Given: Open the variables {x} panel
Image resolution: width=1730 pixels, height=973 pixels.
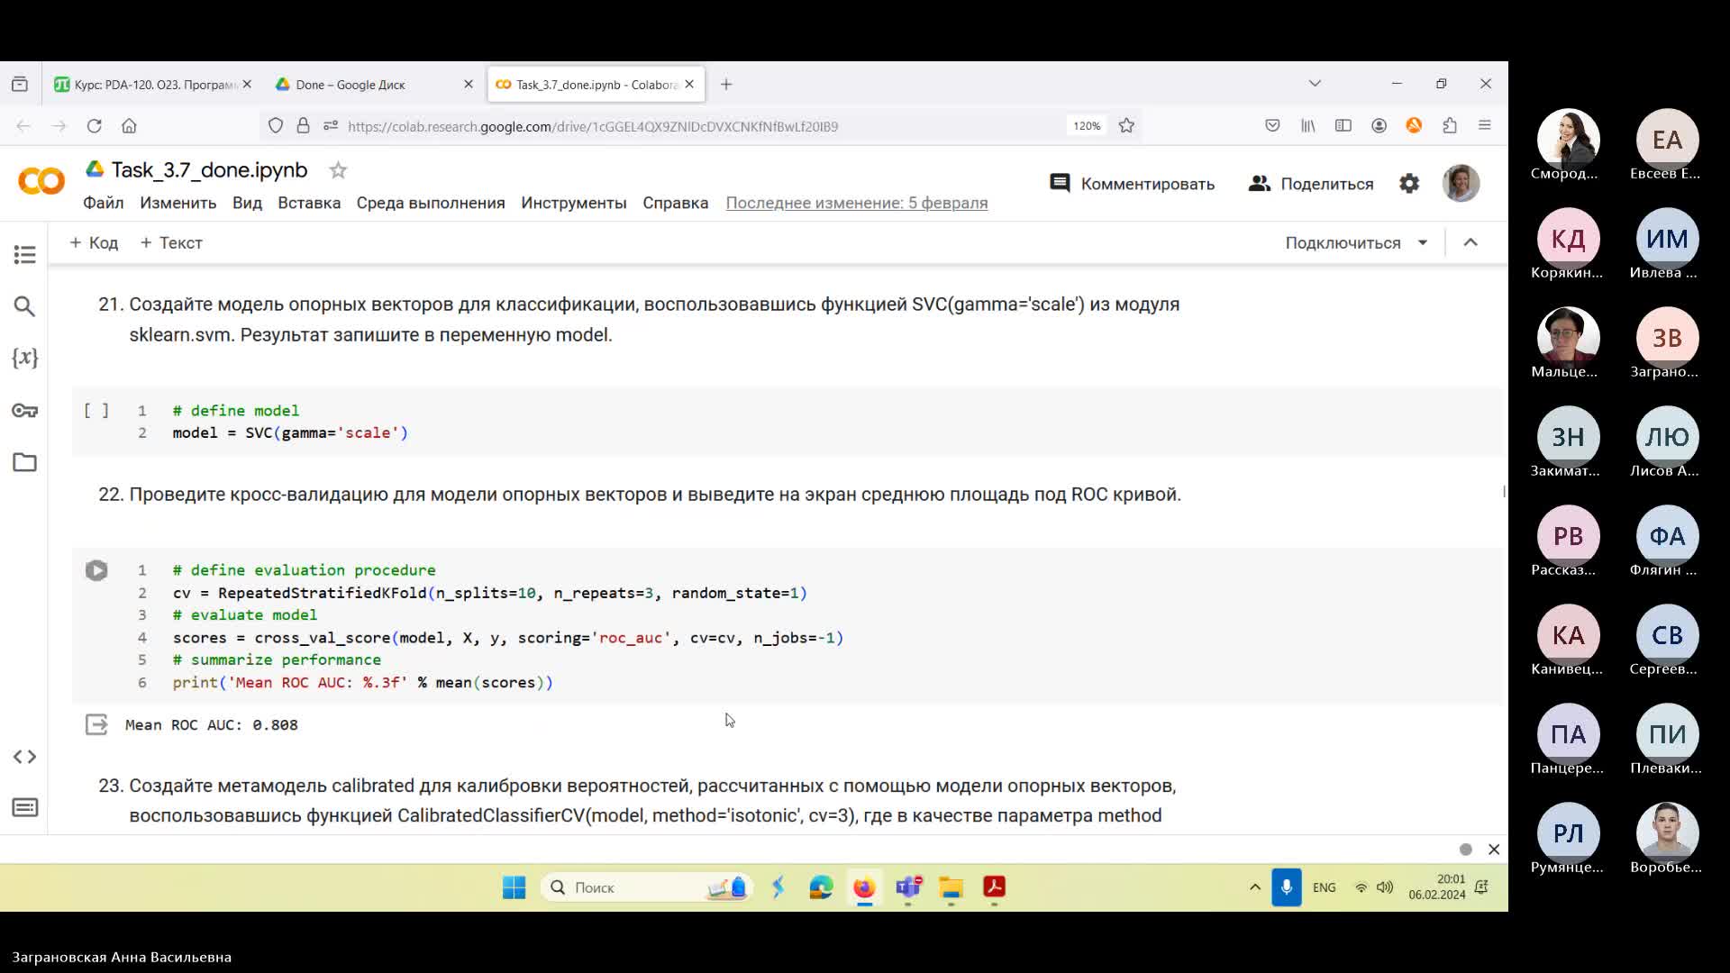Looking at the screenshot, I should [24, 358].
